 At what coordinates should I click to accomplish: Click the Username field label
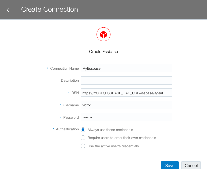(x=70, y=105)
